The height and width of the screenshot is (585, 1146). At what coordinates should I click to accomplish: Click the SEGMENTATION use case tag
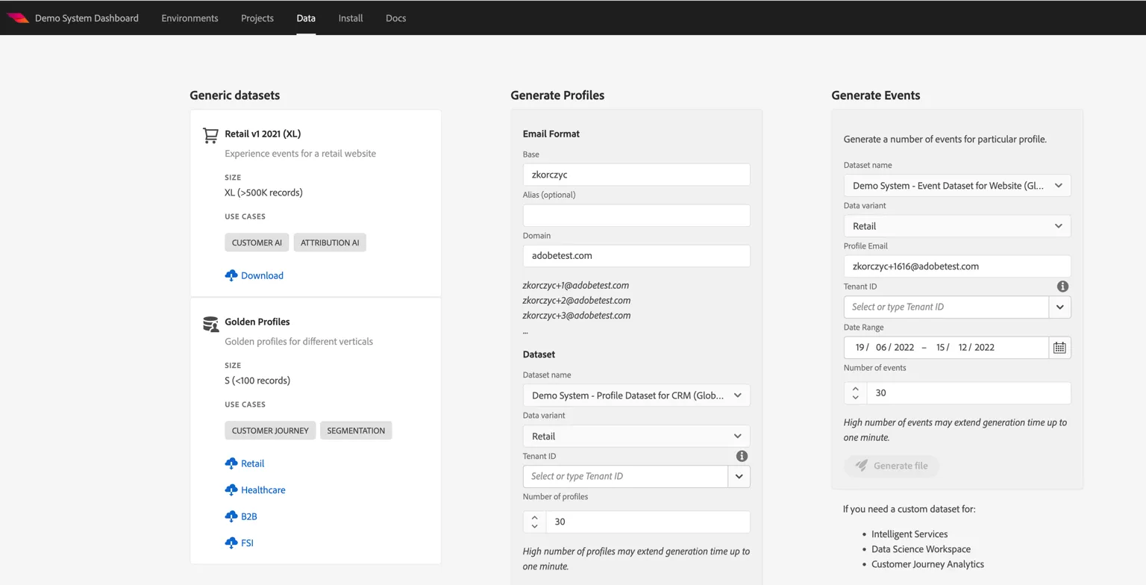coord(356,431)
